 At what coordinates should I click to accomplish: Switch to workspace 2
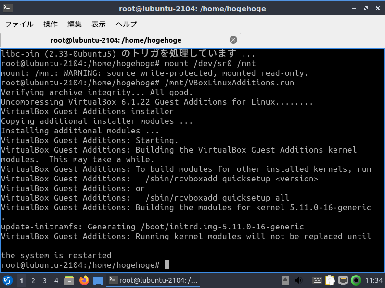(33, 281)
